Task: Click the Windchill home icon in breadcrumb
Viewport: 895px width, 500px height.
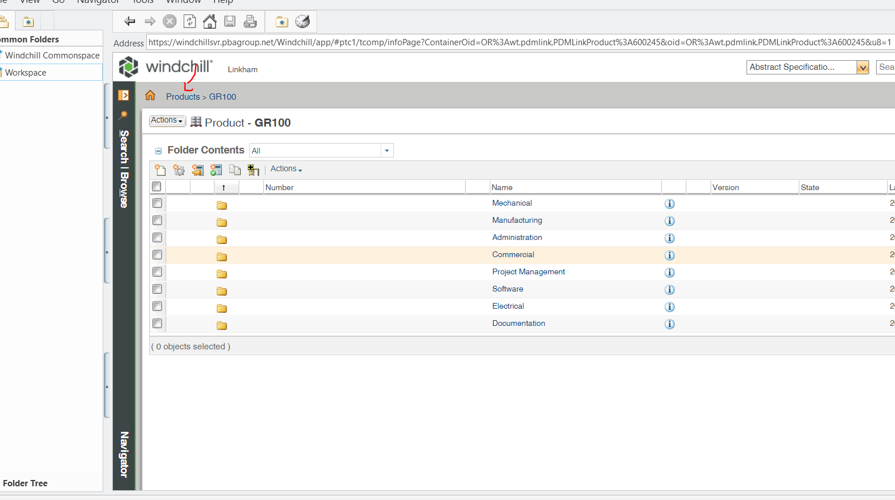Action: pos(150,96)
